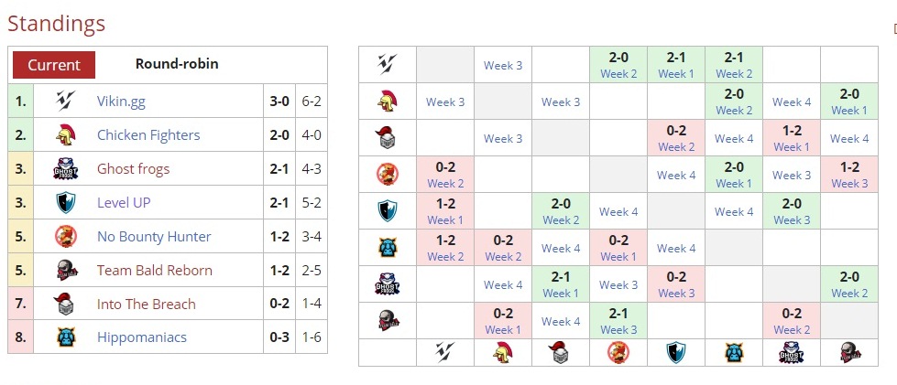This screenshot has width=897, height=385.
Task: Click the Chicken Fighters helmet logo in standings
Action: tap(65, 135)
